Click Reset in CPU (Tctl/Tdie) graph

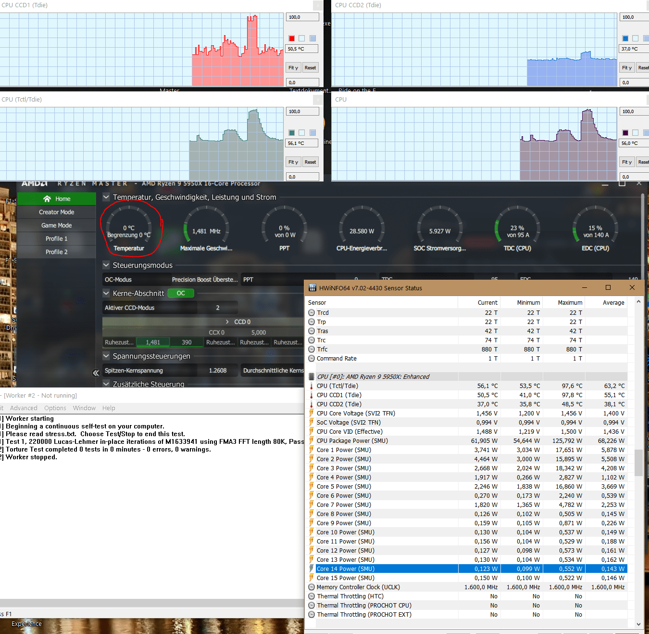pos(310,162)
